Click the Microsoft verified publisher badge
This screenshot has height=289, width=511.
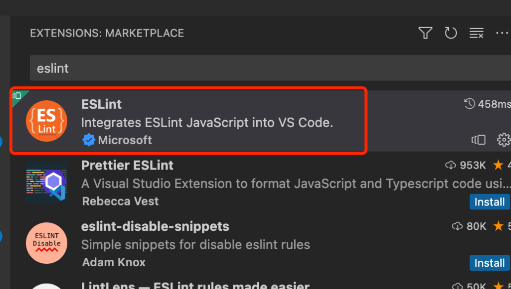88,140
